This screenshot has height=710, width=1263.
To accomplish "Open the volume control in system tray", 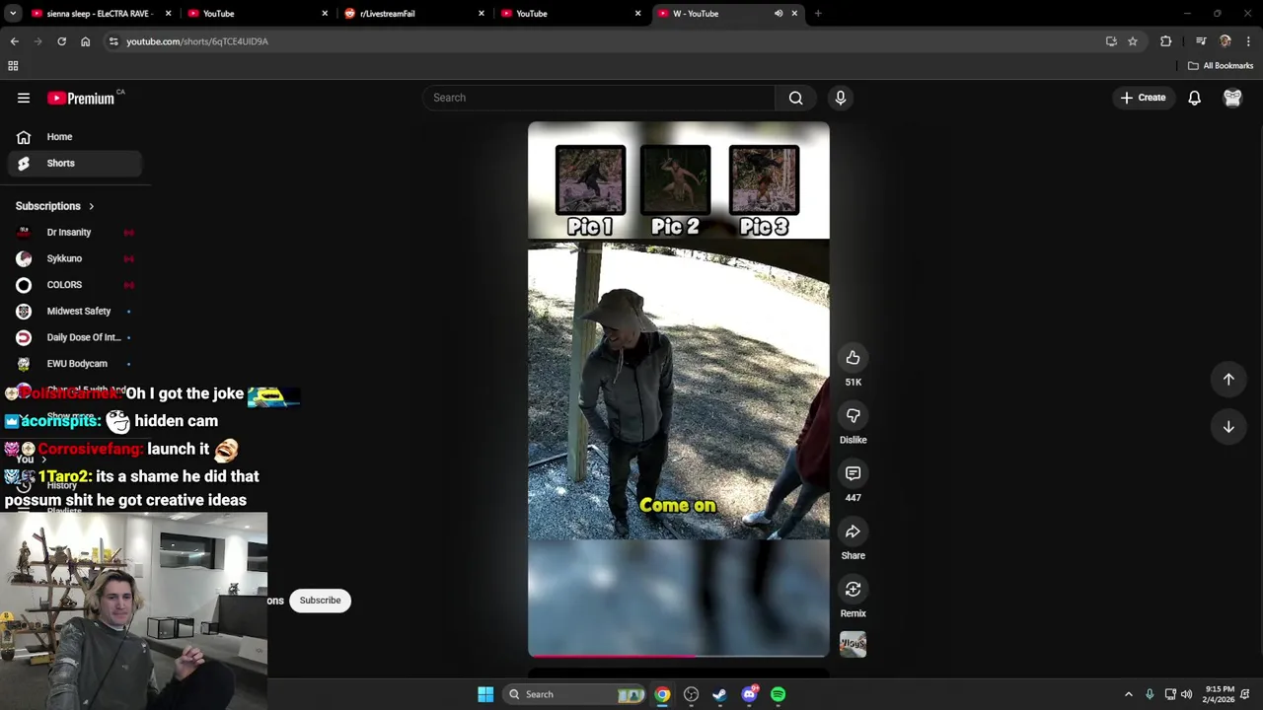I will point(1187,694).
